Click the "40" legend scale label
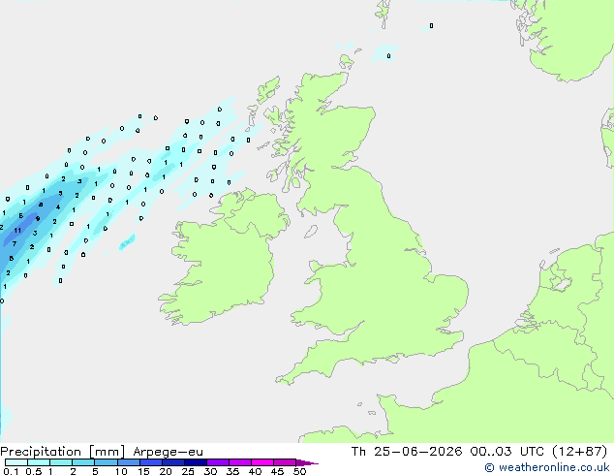The width and height of the screenshot is (614, 475). [255, 471]
